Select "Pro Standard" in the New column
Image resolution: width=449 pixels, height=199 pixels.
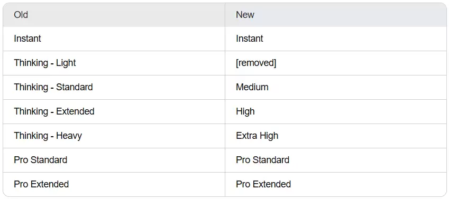(x=336, y=160)
